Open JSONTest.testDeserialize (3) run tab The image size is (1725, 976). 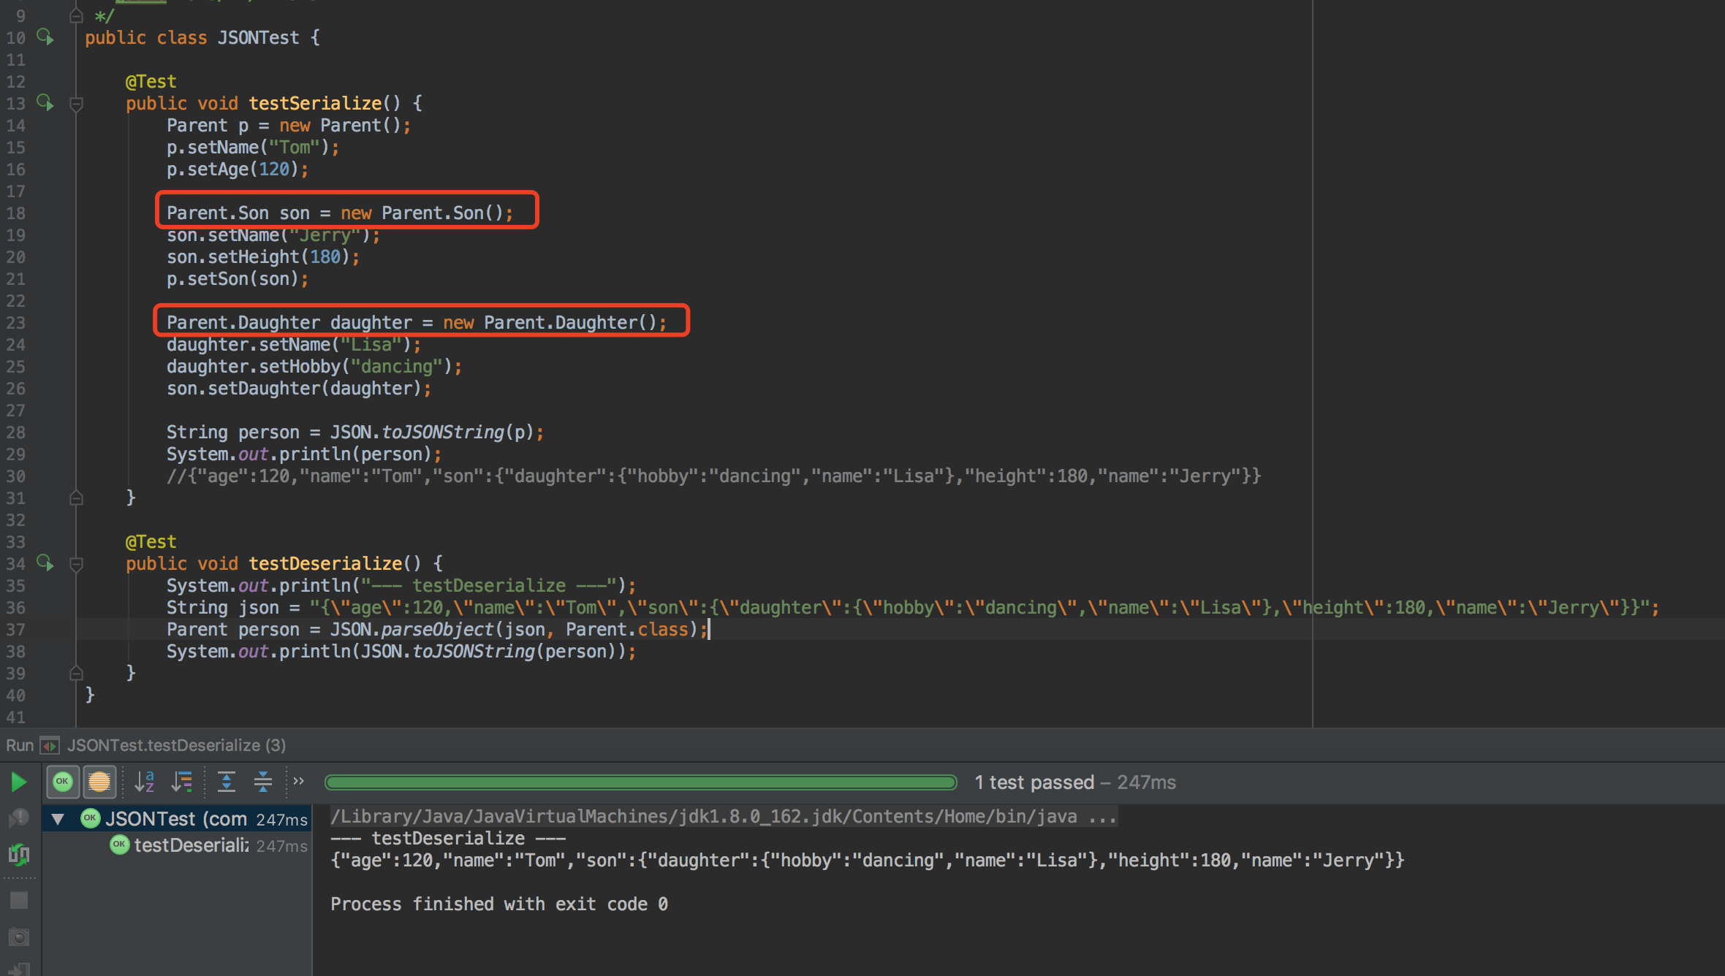pos(175,745)
